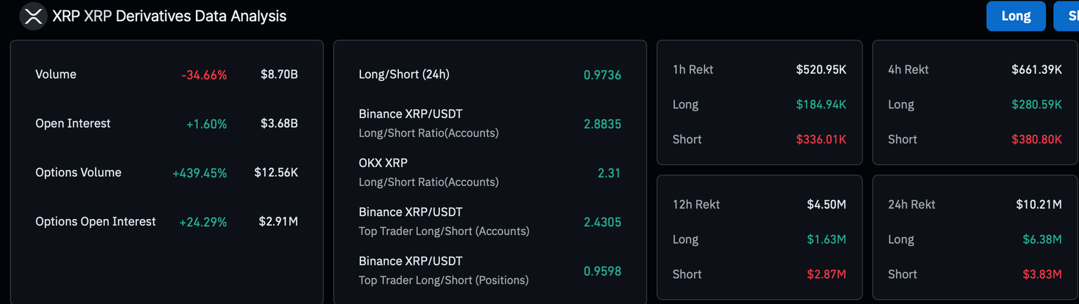This screenshot has width=1079, height=304.
Task: Select the Volume $8.70B value
Action: tap(279, 74)
